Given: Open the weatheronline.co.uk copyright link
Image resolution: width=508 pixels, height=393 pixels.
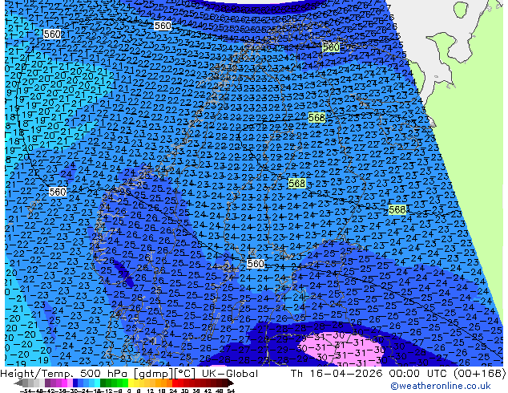Looking at the screenshot, I should pos(441,386).
